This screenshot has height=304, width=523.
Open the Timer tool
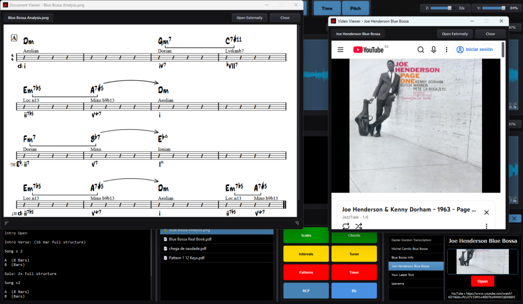click(354, 272)
